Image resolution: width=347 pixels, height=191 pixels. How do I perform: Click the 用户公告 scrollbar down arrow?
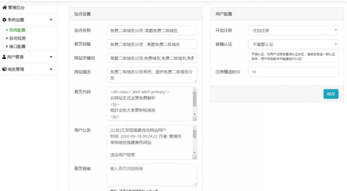(x=194, y=153)
